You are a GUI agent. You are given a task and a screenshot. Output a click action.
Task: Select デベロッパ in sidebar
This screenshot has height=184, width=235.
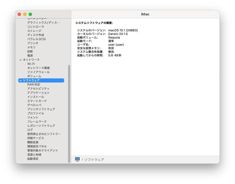[34, 105]
